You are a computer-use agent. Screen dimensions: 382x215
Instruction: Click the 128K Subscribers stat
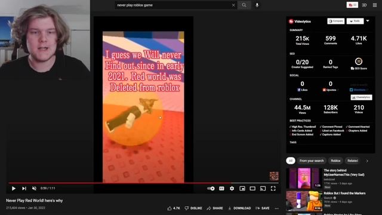pyautogui.click(x=331, y=109)
